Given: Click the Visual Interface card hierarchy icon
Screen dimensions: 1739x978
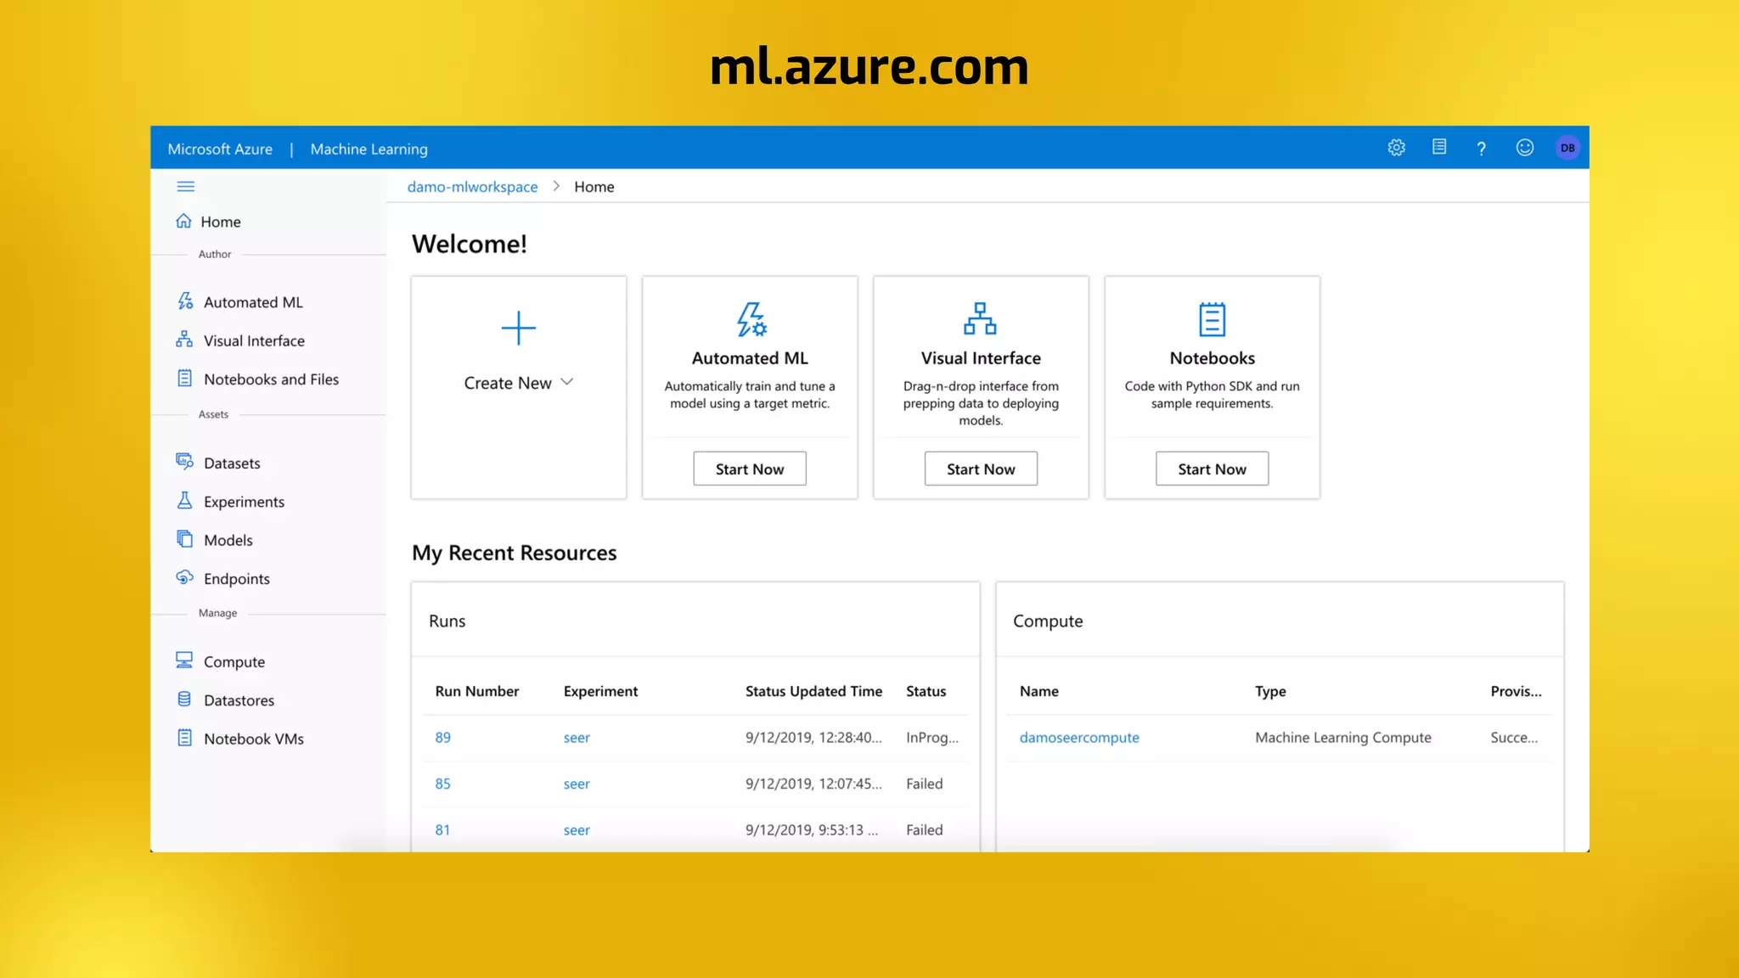Looking at the screenshot, I should [980, 319].
